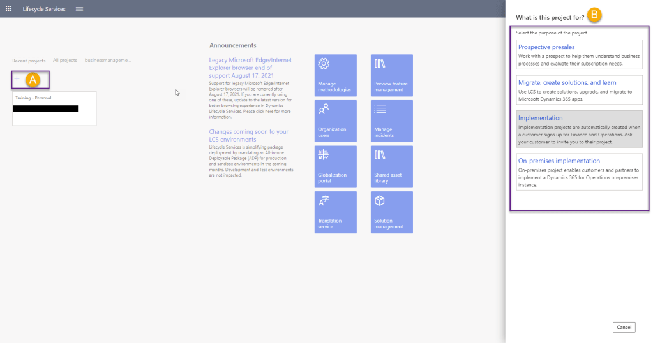The width and height of the screenshot is (653, 343).
Task: Open the Shared asset library tile
Action: [391, 166]
